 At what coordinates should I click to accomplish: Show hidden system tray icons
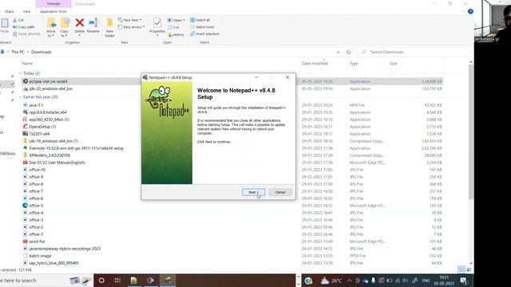[x=349, y=281]
